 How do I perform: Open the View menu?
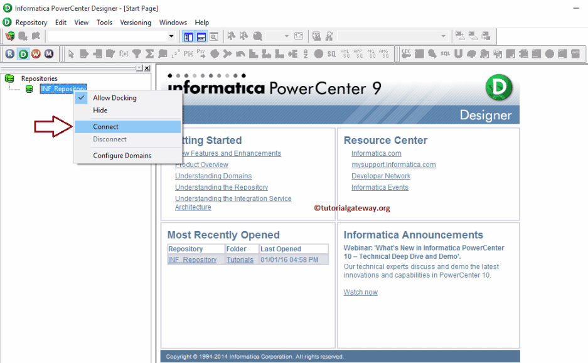[x=82, y=23]
